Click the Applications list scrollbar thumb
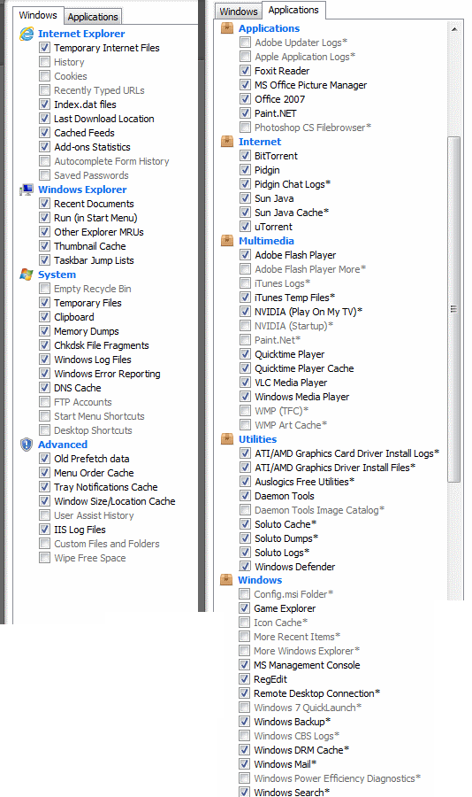This screenshot has height=797, width=472. tap(454, 309)
